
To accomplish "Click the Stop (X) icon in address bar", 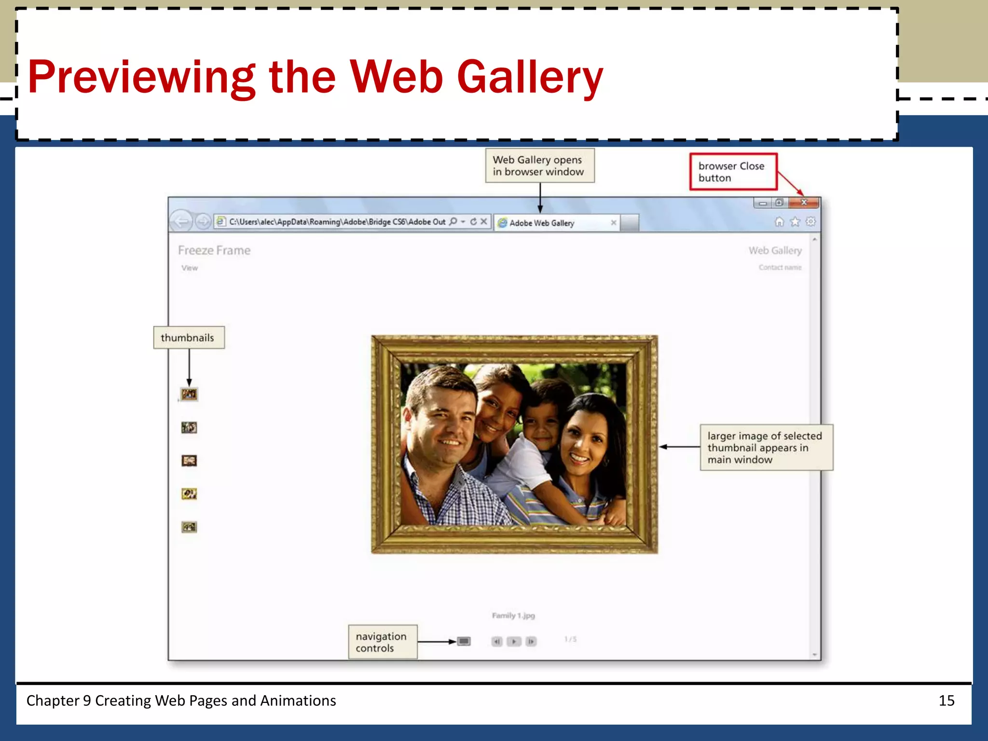I will click(483, 221).
